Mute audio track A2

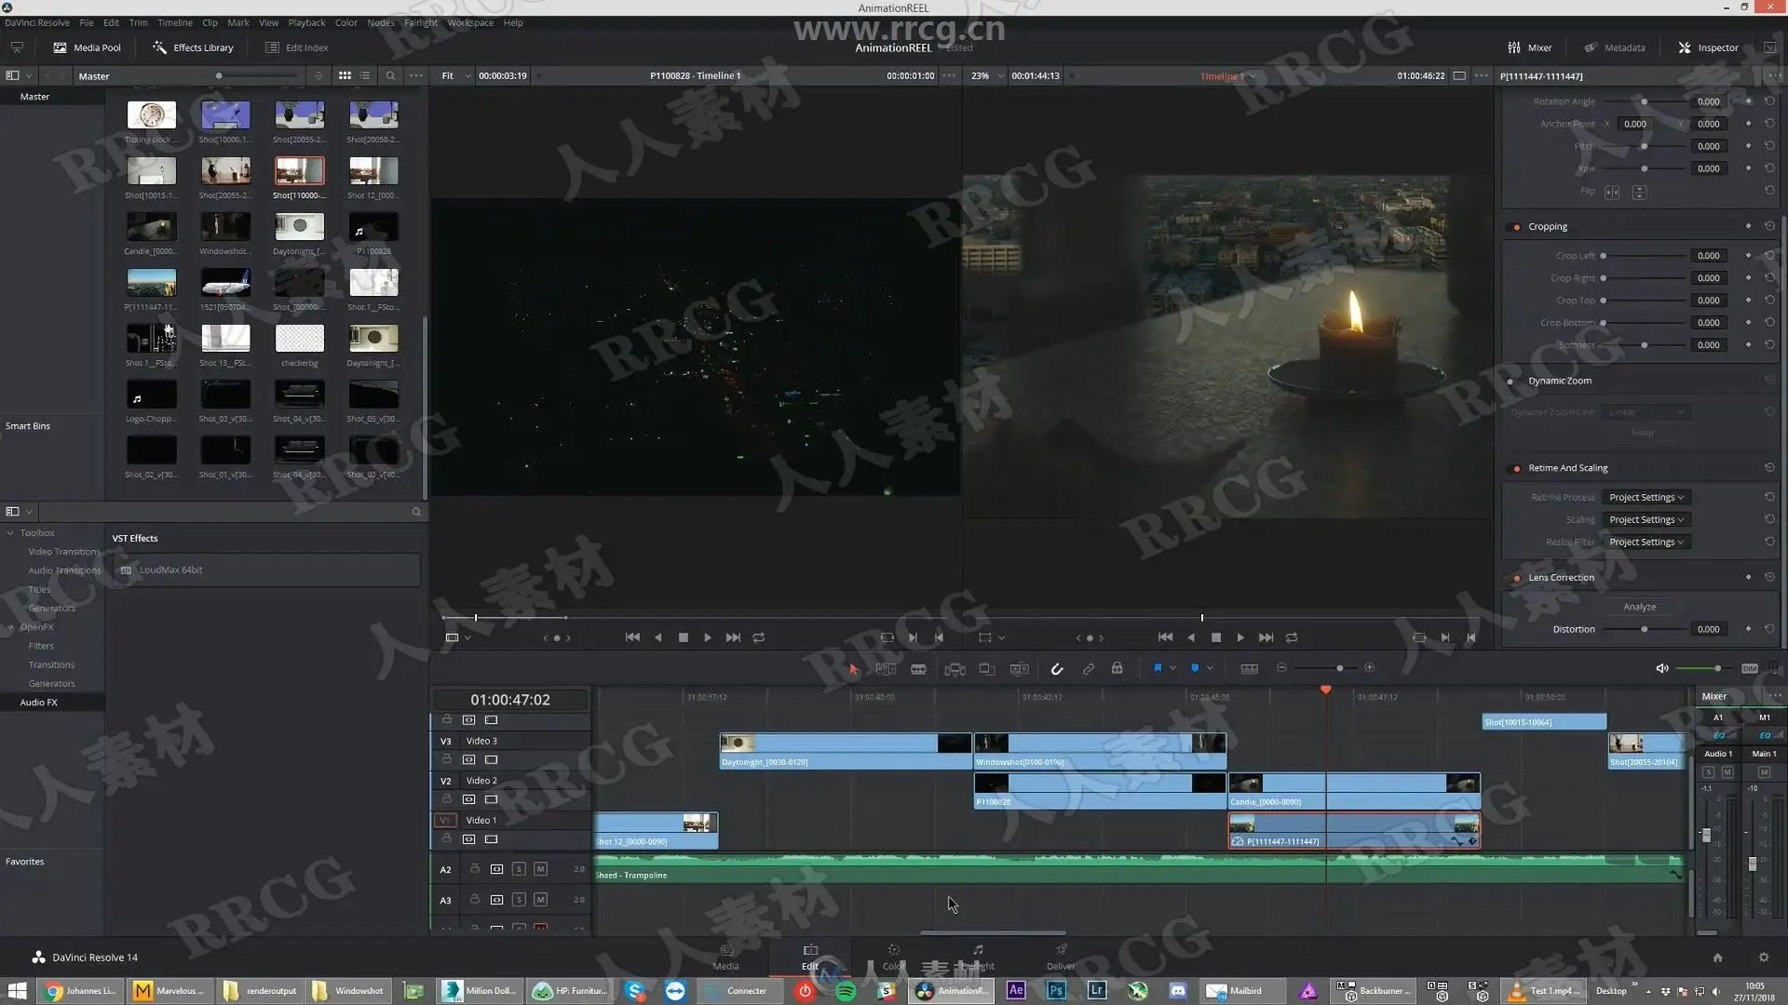coord(540,869)
